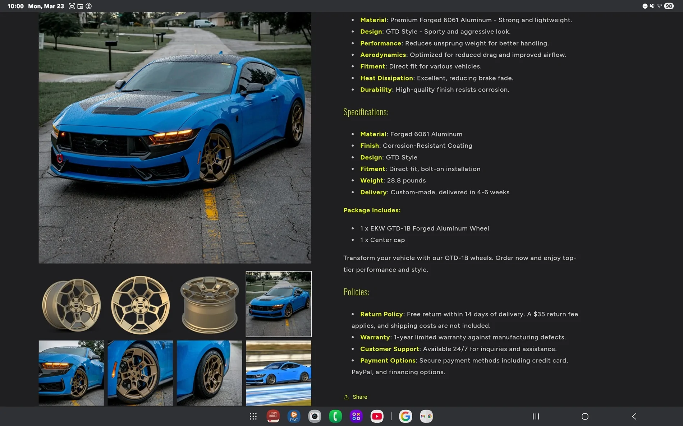This screenshot has height=426, width=683.
Task: Click 'Design: GTD Style - Sporty' feature line
Action: [435, 32]
